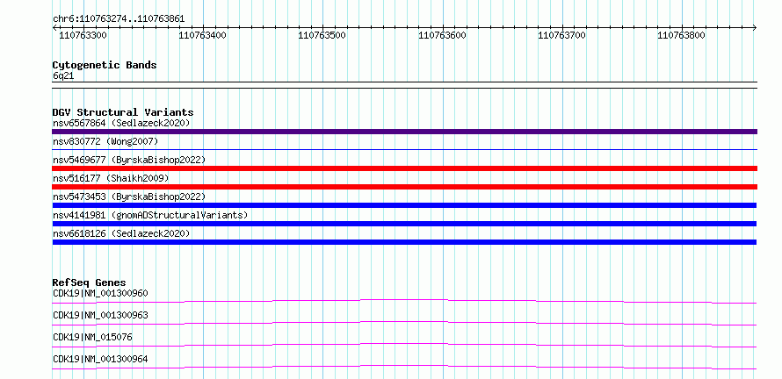Click the CDK19|NM_015076 magenta intron line
The image size is (782, 379).
point(404,345)
